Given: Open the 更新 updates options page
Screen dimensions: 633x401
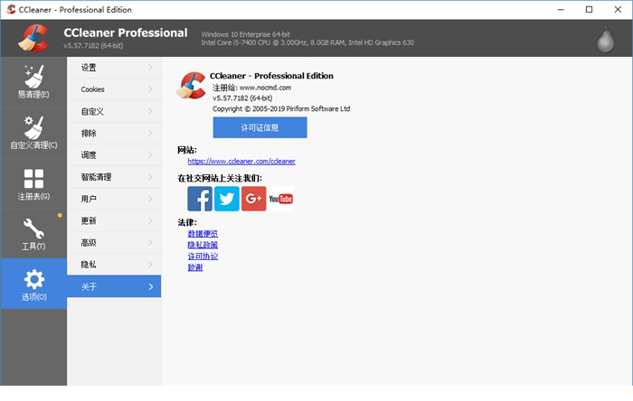Looking at the screenshot, I should click(x=114, y=221).
